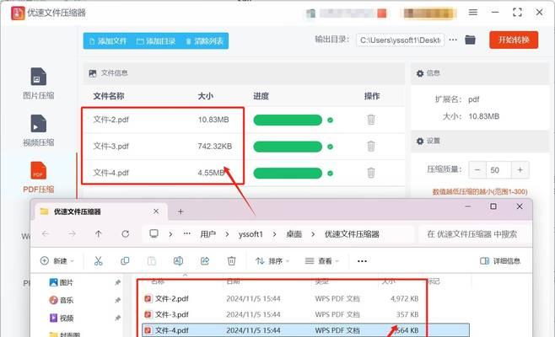Image resolution: width=555 pixels, height=337 pixels.
Task: Go back in File Explorer
Action: click(x=46, y=233)
